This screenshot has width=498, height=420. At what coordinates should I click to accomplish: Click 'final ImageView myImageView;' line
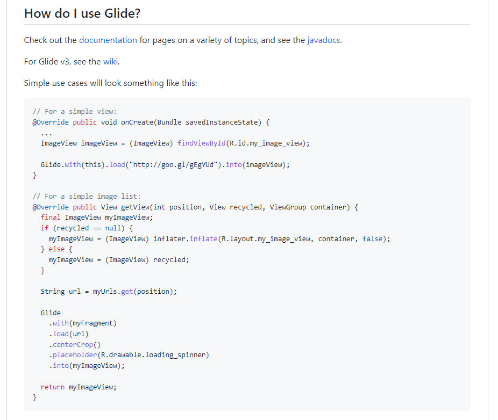point(97,218)
